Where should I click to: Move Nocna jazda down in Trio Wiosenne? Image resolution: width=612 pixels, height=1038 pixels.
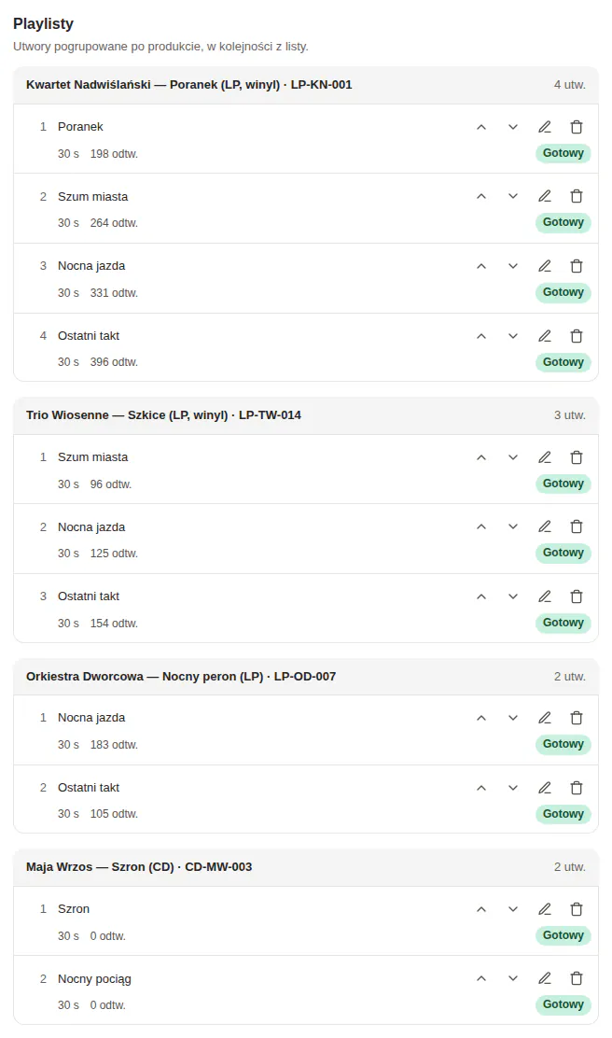[513, 527]
